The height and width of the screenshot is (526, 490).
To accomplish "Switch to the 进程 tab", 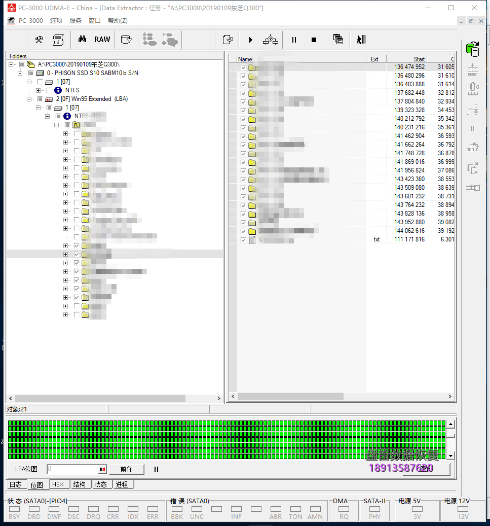I will pos(122,484).
